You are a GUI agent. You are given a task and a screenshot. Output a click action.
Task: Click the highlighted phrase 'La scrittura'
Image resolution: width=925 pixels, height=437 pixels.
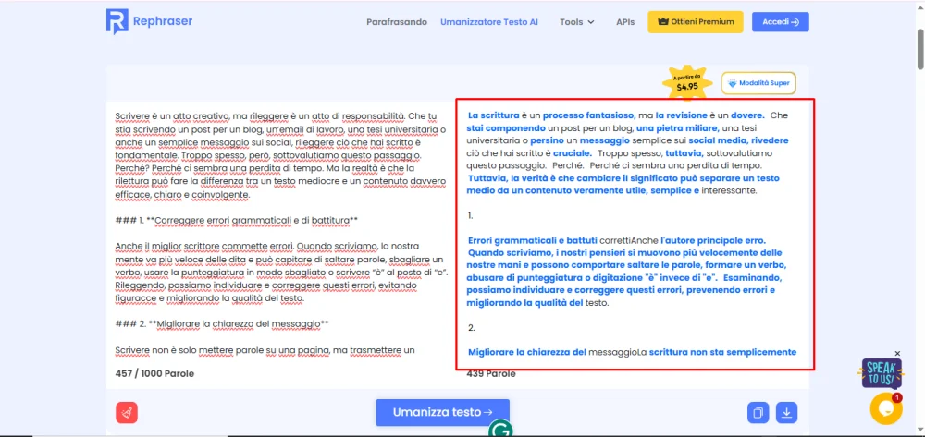(493, 115)
